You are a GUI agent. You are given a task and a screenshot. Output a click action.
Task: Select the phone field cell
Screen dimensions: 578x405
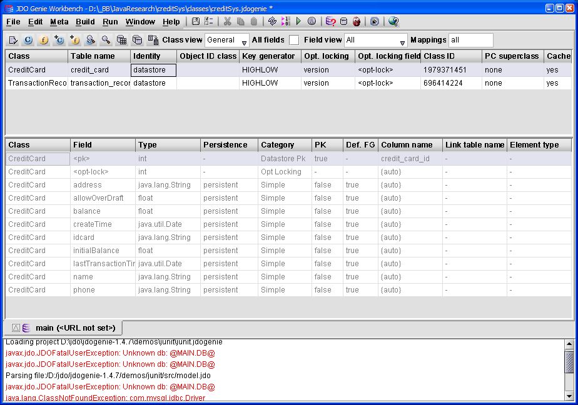click(x=103, y=290)
